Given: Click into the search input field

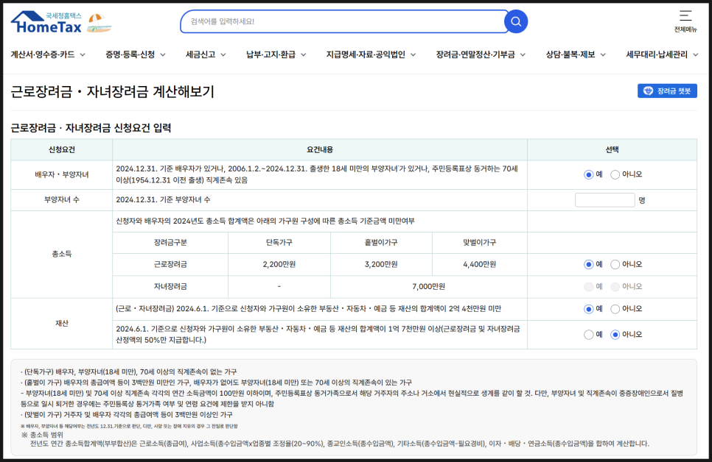Looking at the screenshot, I should tap(343, 21).
